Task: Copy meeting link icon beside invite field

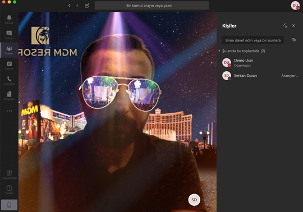Action: coord(293,40)
